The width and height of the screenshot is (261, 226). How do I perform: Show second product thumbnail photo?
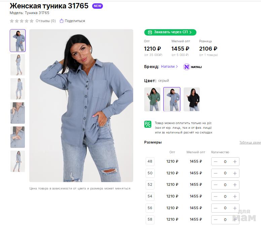tap(17, 65)
